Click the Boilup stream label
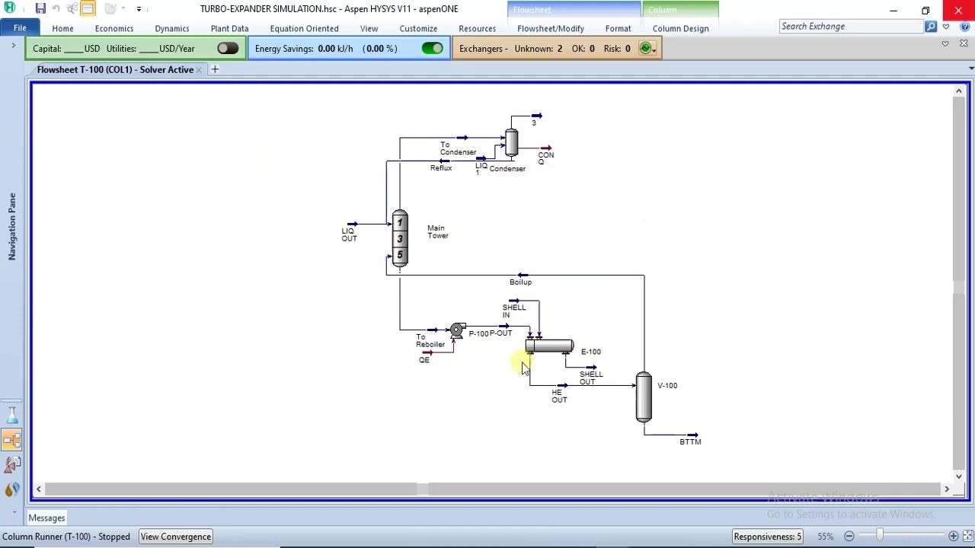 click(x=520, y=282)
